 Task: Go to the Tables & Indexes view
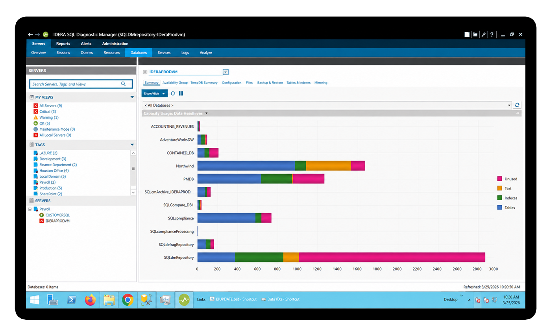[x=298, y=83]
